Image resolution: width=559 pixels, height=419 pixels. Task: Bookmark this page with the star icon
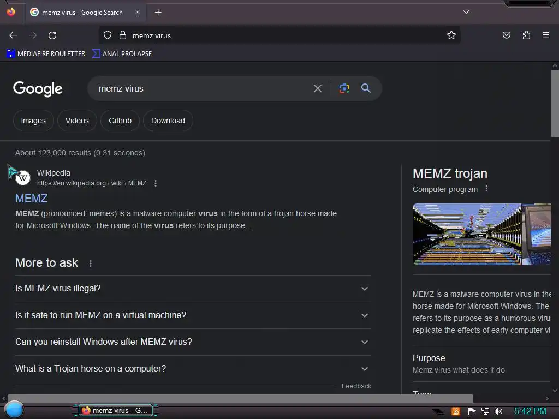tap(451, 35)
